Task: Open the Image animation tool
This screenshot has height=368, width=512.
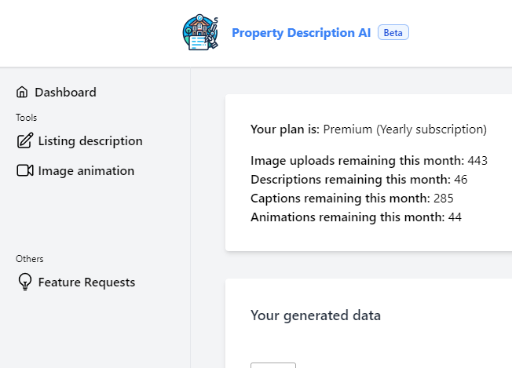Action: pyautogui.click(x=86, y=170)
